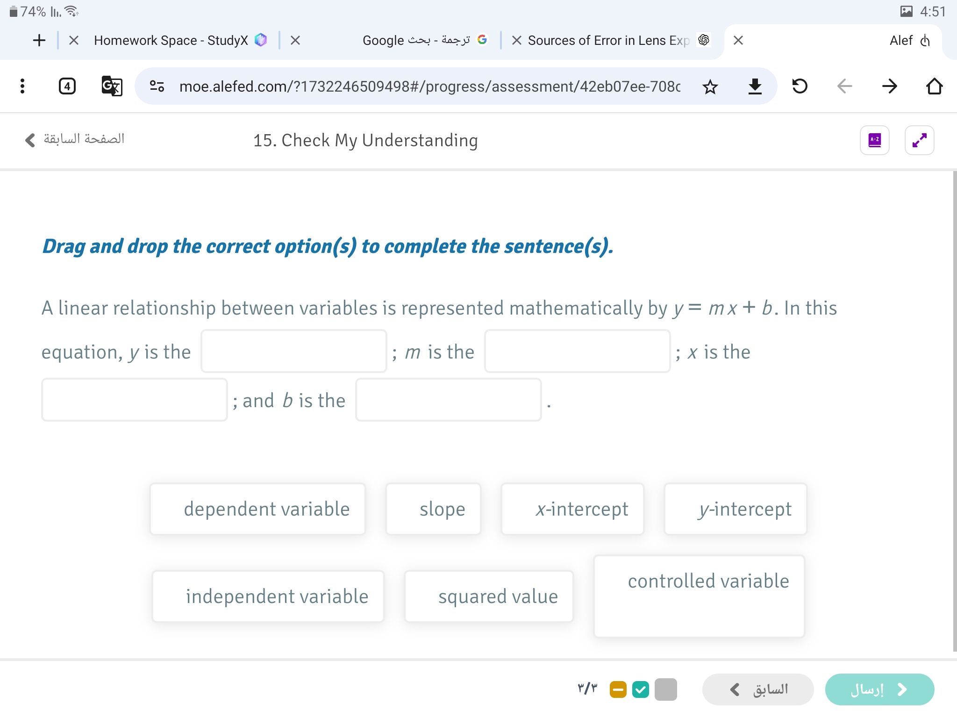Image resolution: width=957 pixels, height=718 pixels.
Task: Click the battery 74% indicator
Action: [x=27, y=11]
